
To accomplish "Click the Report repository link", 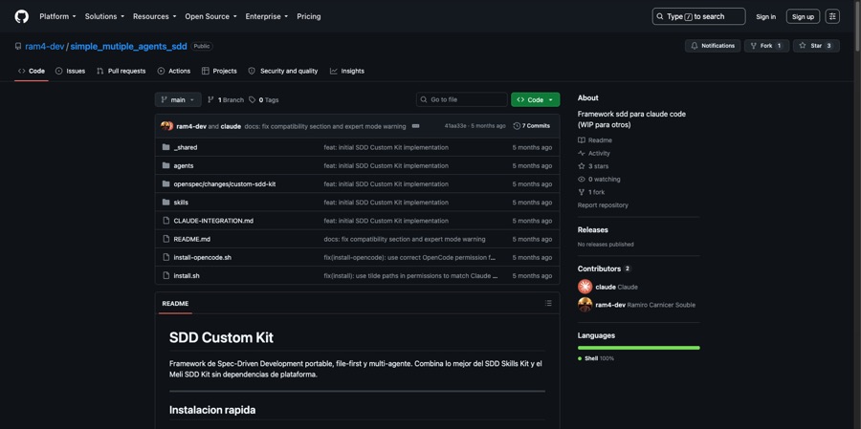I will (x=603, y=205).
